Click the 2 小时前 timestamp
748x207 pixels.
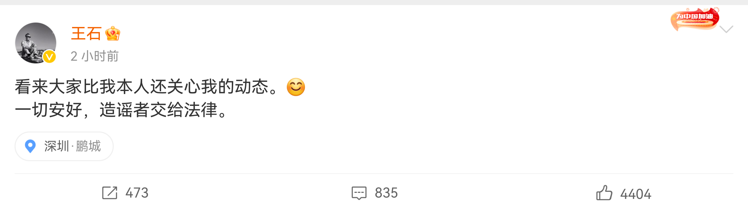(x=94, y=56)
